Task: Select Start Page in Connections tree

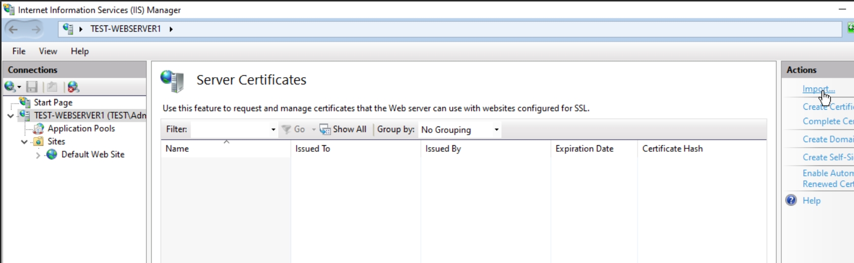Action: [x=53, y=103]
